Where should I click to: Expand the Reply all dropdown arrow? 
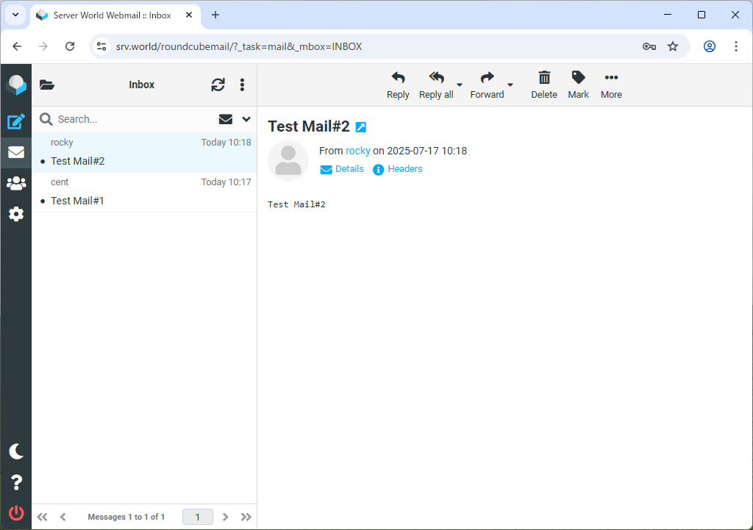[460, 85]
